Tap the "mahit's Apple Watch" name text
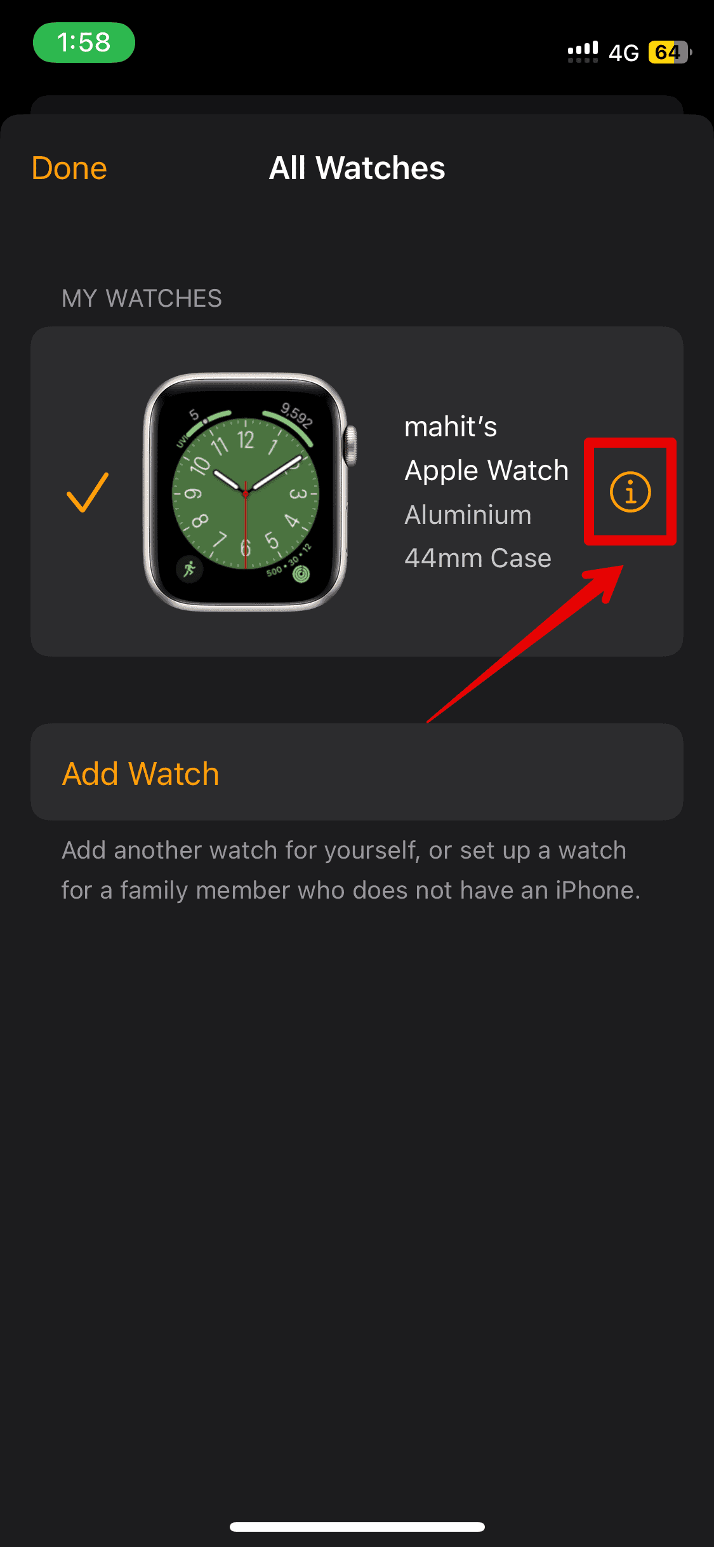This screenshot has width=714, height=1547. [486, 448]
